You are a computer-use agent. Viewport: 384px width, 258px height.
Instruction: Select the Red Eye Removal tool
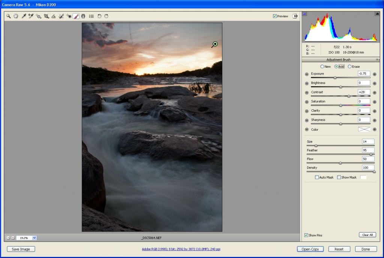[x=68, y=16]
